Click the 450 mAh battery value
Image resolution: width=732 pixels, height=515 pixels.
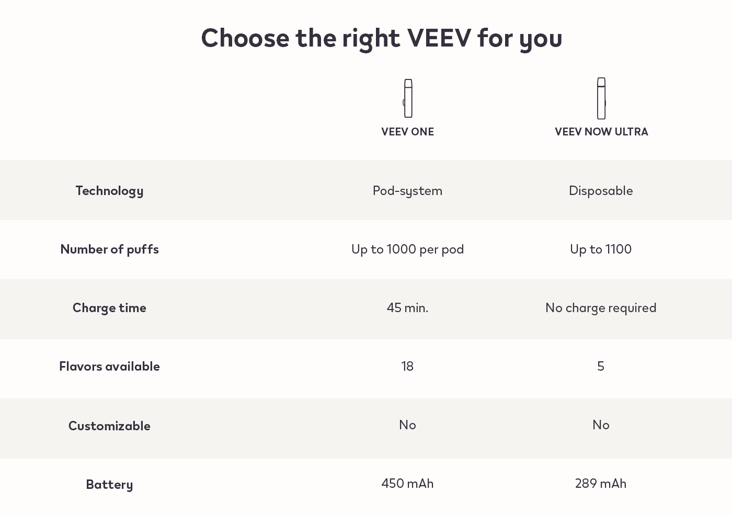coord(407,484)
